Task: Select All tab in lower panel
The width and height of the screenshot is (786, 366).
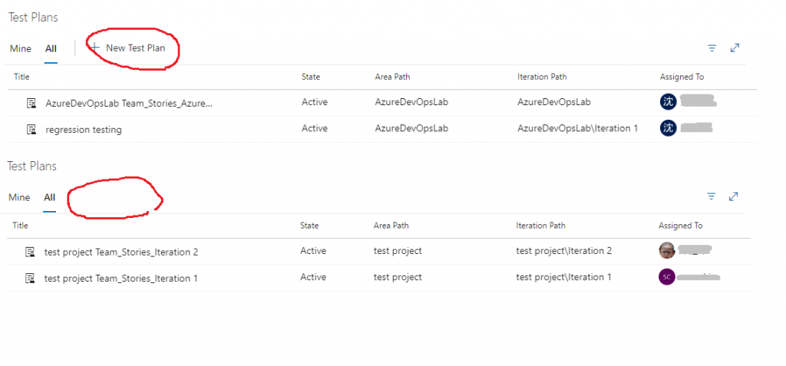Action: coord(49,197)
